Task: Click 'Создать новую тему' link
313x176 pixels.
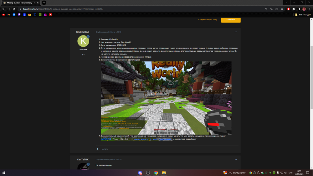Action: pyautogui.click(x=208, y=20)
